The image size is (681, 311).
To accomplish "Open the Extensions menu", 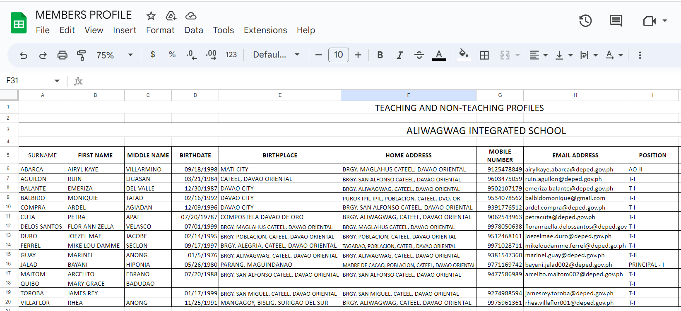I will [x=265, y=30].
